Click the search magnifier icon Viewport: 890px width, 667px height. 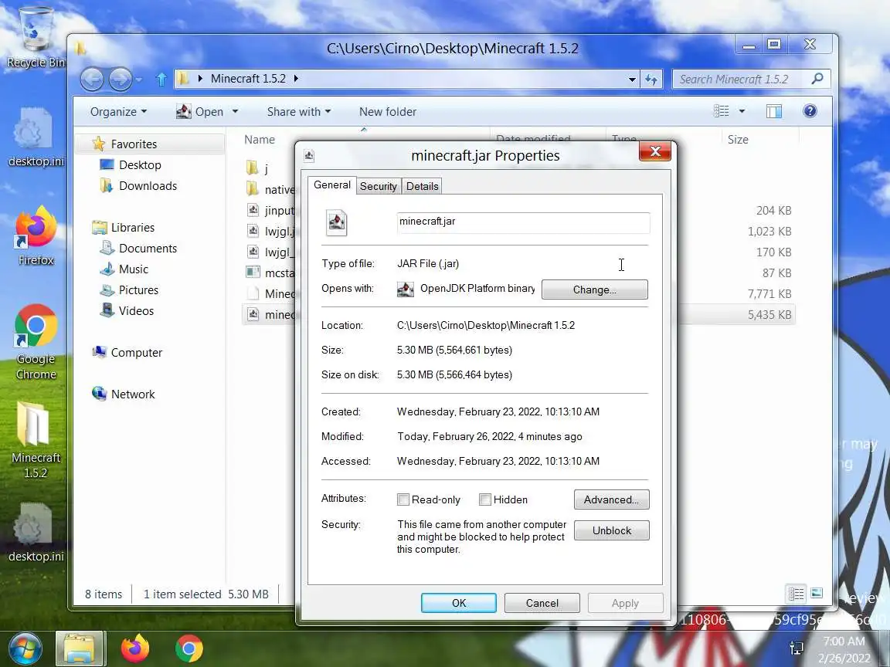point(817,79)
